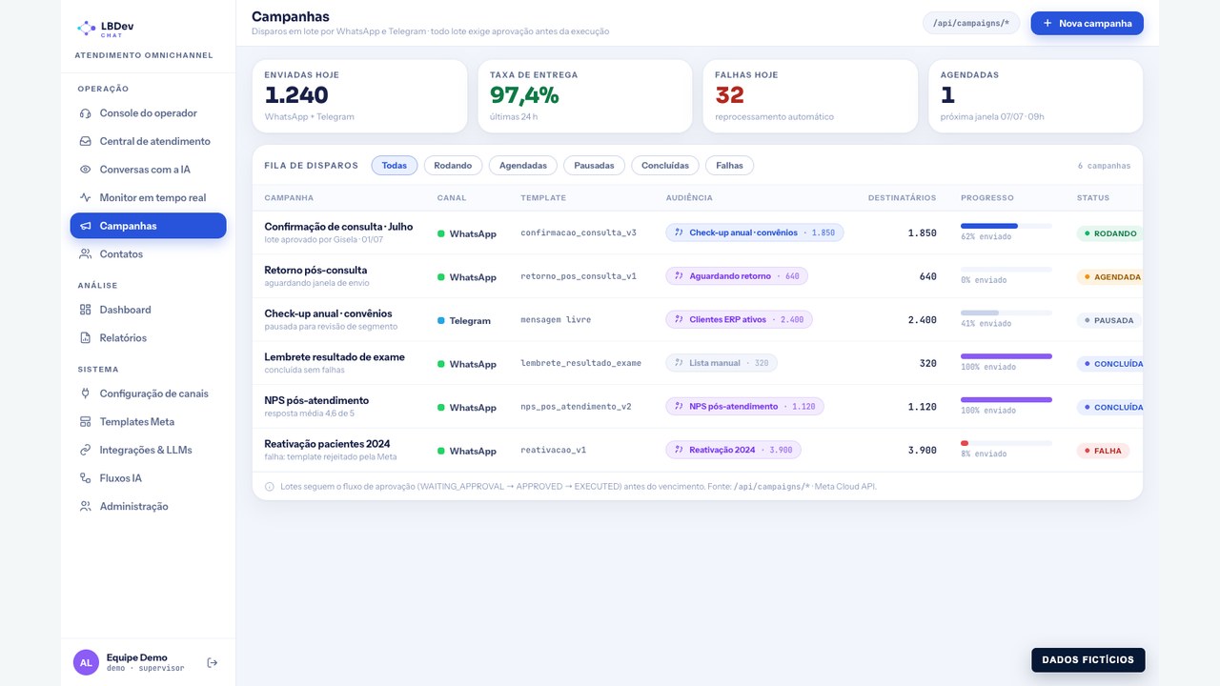Open Monitor em tempo real
1220x686 pixels.
pos(148,197)
